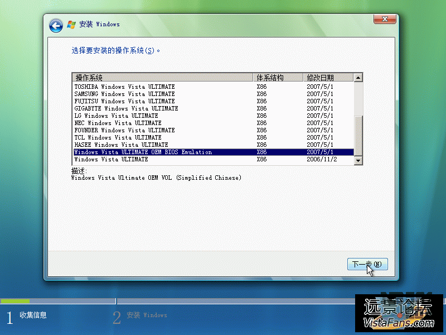446x335 pixels.
Task: Pick GIGABYTE Windows Vista ULTIMATE row
Action: pyautogui.click(x=127, y=108)
